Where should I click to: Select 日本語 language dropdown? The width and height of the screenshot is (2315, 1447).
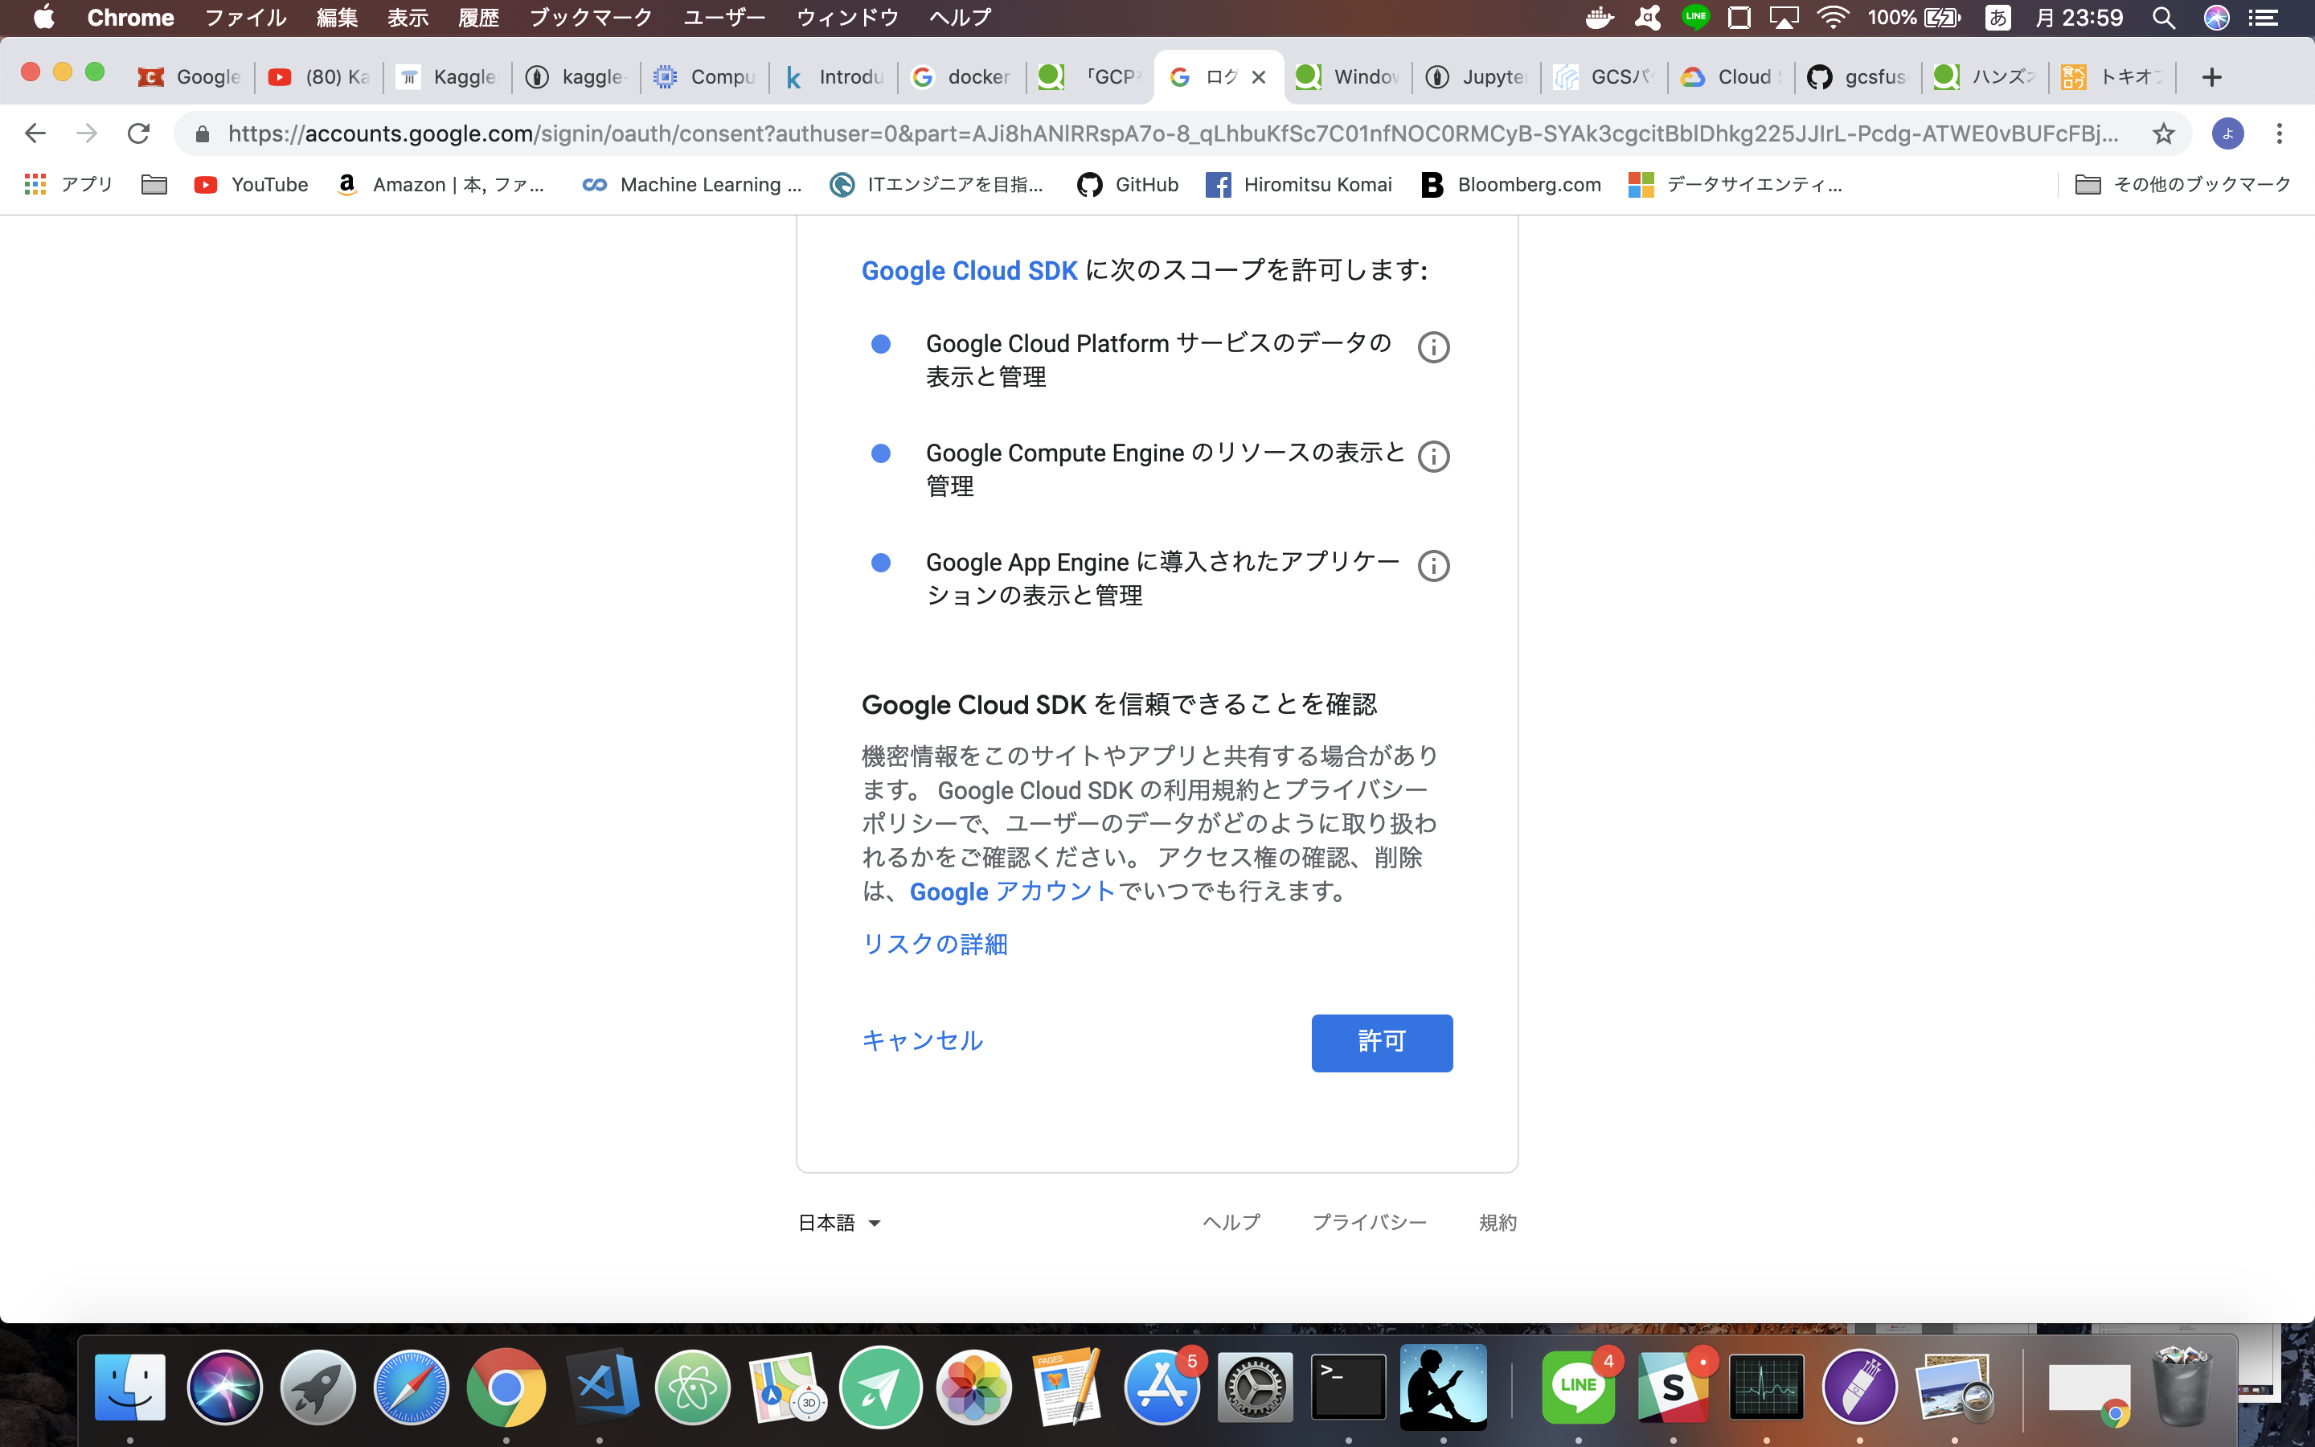click(838, 1222)
